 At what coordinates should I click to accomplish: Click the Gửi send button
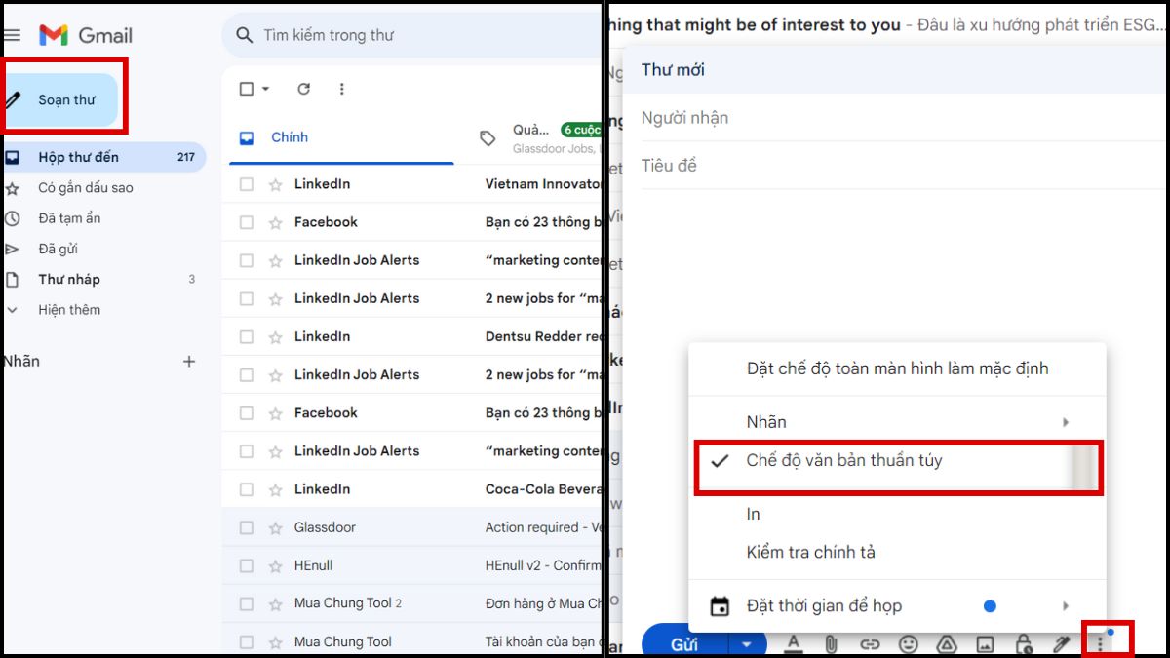pos(684,643)
